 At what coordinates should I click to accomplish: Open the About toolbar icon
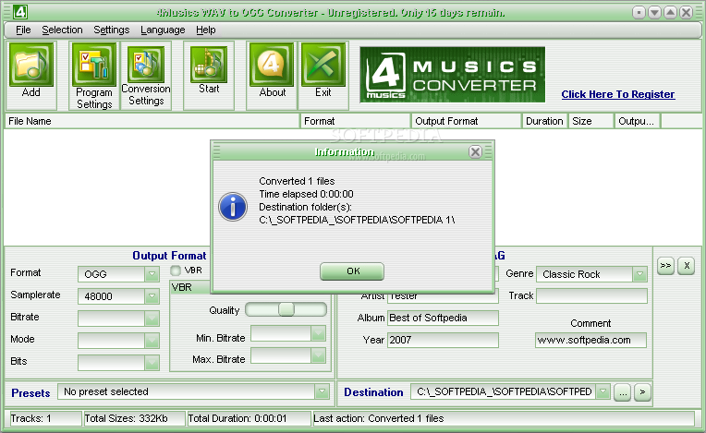(272, 65)
